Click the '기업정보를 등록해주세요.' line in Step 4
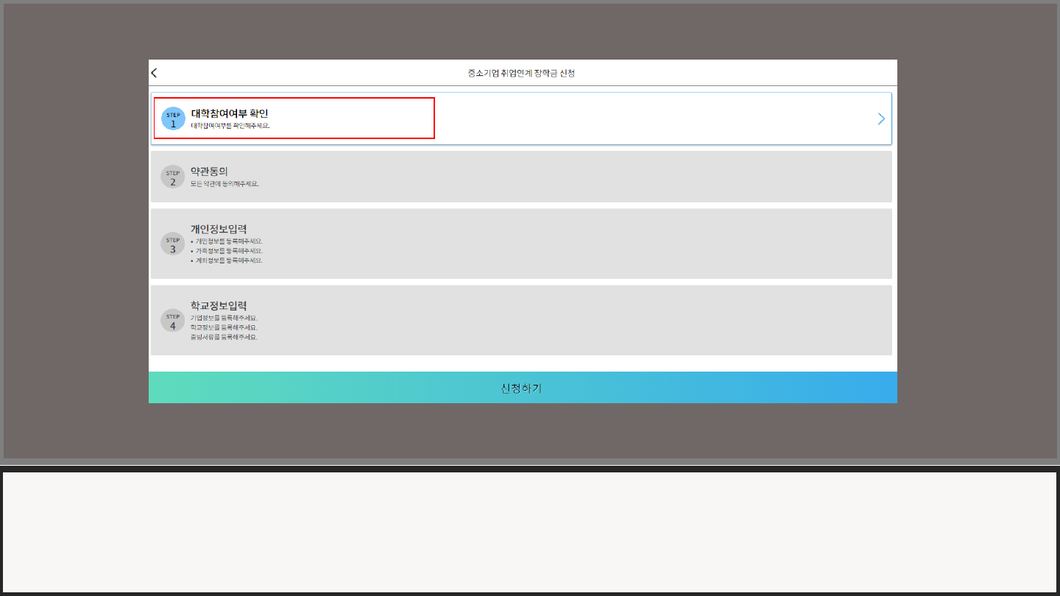1060x596 pixels. click(224, 318)
